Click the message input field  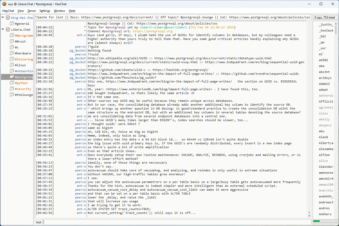tap(177, 222)
